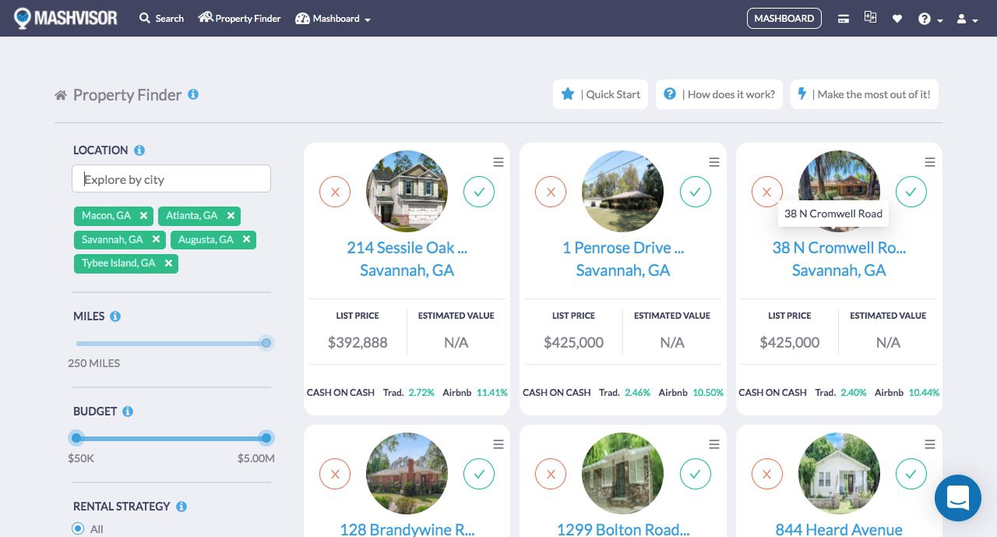The height and width of the screenshot is (537, 997).
Task: Click the Mashvisor logo
Action: [65, 17]
